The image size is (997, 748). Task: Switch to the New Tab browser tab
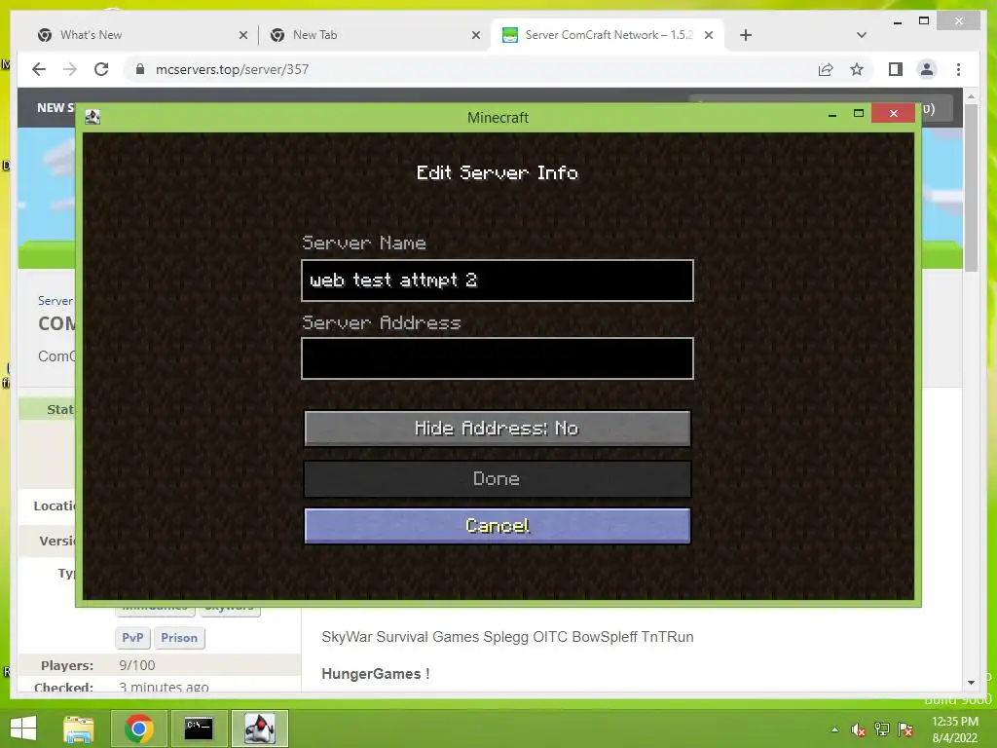tap(314, 35)
